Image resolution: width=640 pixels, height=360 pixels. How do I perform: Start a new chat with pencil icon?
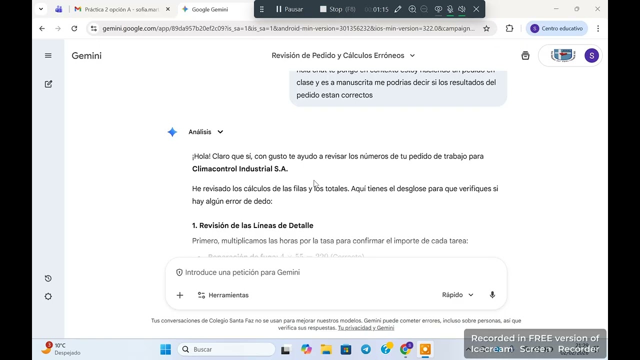[48, 84]
